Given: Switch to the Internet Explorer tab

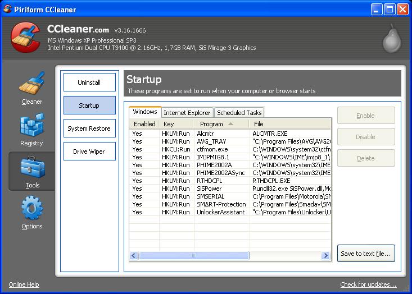Looking at the screenshot, I should tap(187, 113).
